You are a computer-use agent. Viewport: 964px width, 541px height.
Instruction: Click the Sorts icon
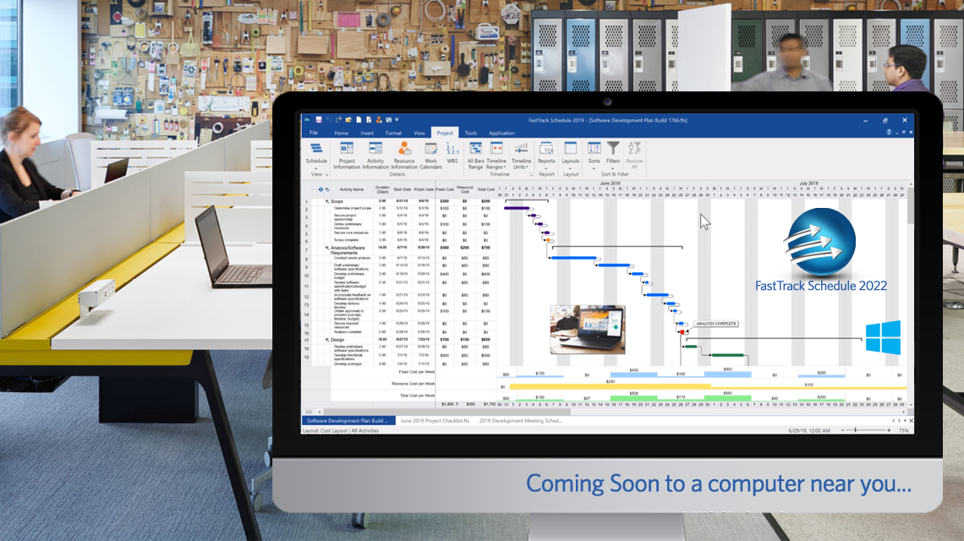click(x=593, y=149)
